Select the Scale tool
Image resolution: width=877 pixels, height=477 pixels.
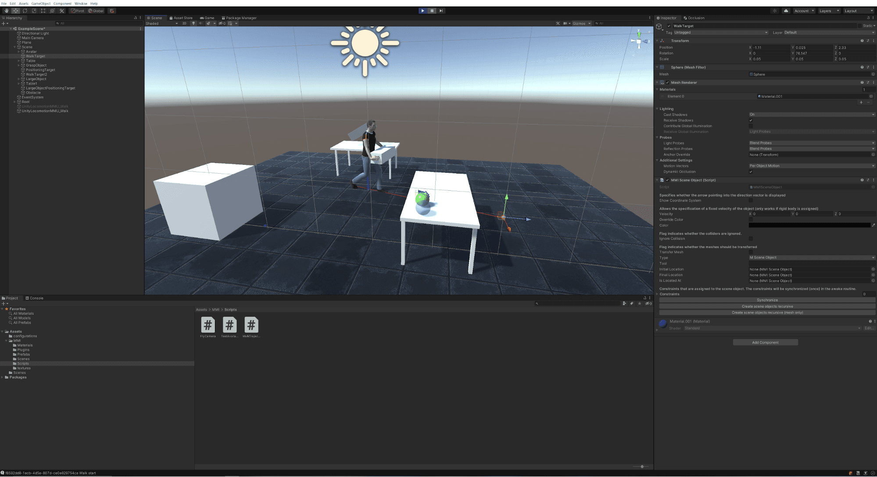click(34, 11)
